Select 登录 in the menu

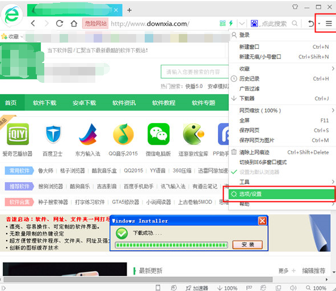click(x=282, y=35)
